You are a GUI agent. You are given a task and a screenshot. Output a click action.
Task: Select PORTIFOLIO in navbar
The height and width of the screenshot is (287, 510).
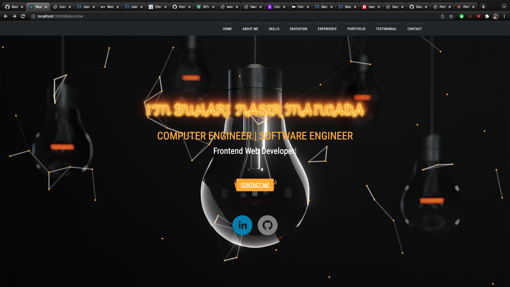tap(356, 29)
